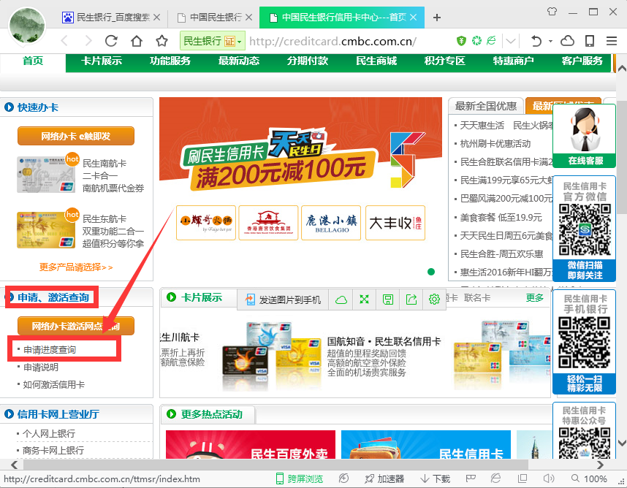The height and width of the screenshot is (488, 627).
Task: Click the vertical scrollbar down arrow
Action: point(622,443)
